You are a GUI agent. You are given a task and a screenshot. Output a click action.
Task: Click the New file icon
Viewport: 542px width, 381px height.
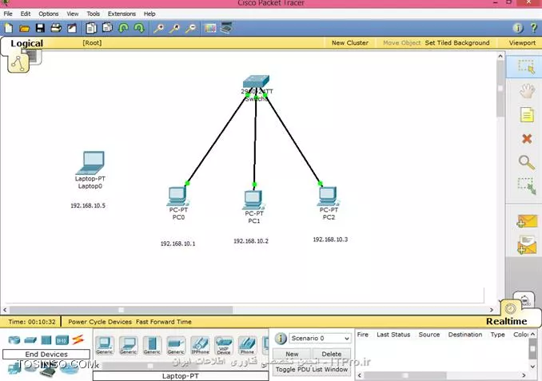(8, 28)
